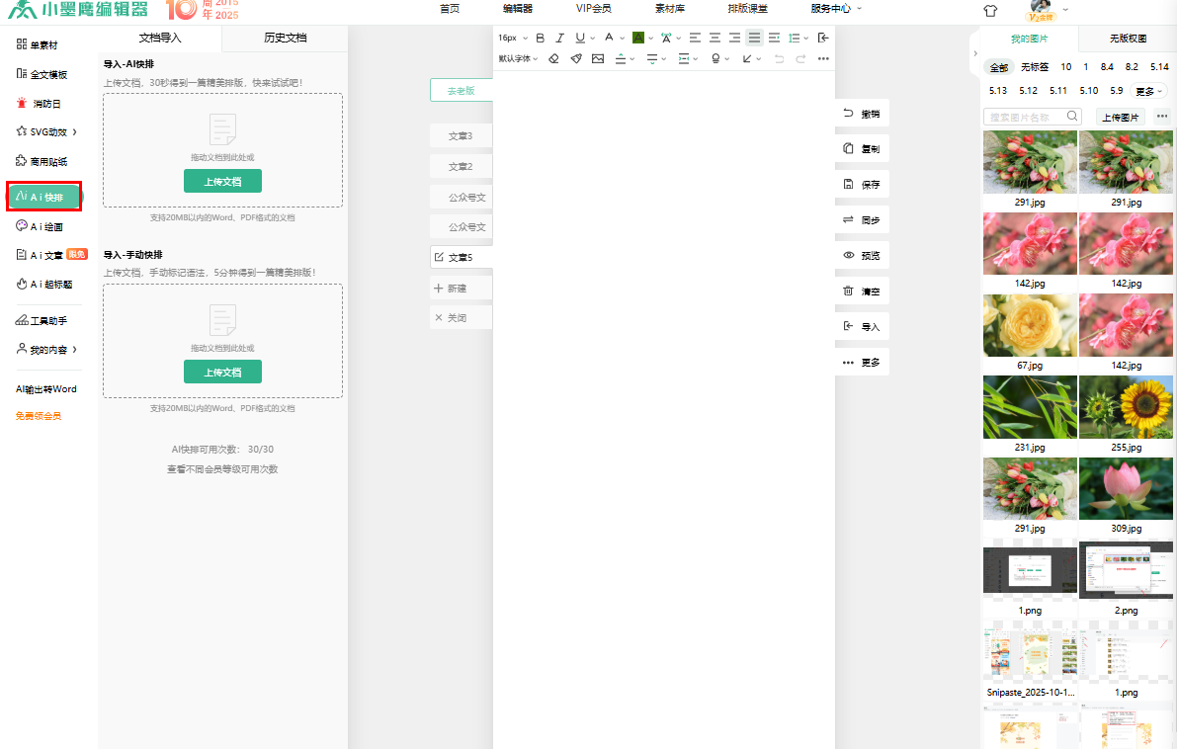This screenshot has height=749, width=1177.
Task: Click the side margins icon
Action: 683,58
